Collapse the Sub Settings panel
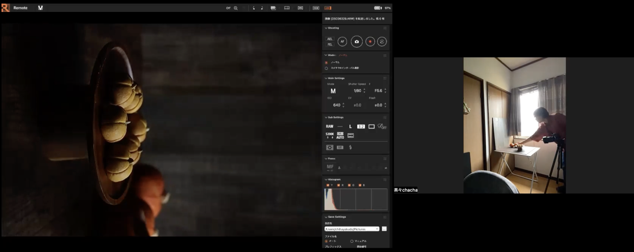This screenshot has width=634, height=252. point(326,118)
